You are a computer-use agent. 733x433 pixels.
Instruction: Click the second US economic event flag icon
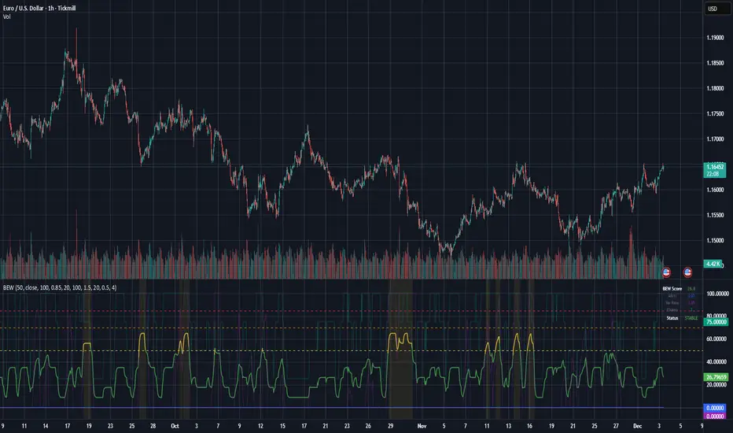688,272
